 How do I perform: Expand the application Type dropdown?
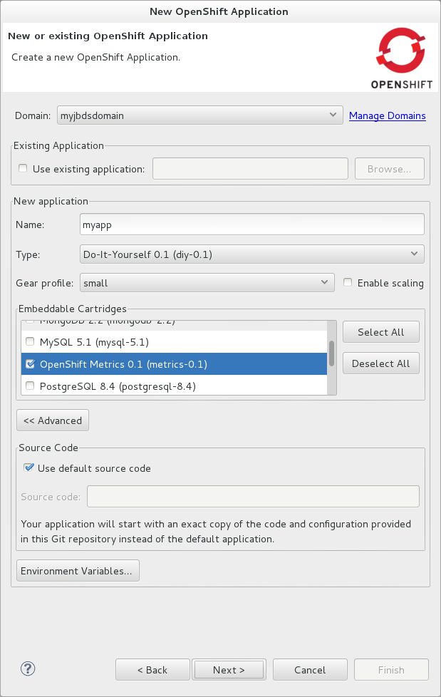point(252,254)
